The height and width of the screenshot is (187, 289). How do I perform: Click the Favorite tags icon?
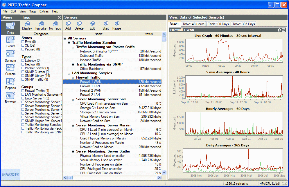click(41, 24)
